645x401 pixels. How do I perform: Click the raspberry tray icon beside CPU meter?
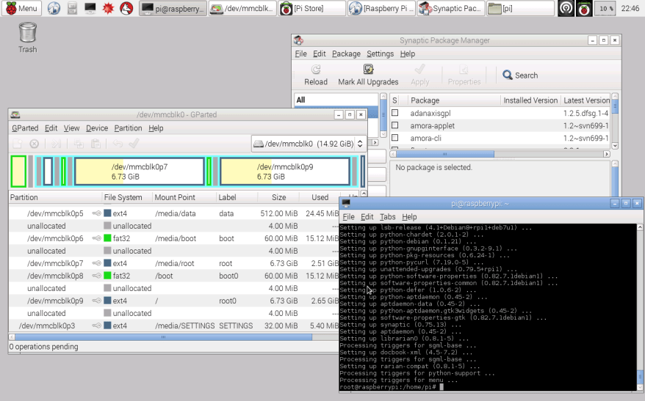[x=584, y=8]
